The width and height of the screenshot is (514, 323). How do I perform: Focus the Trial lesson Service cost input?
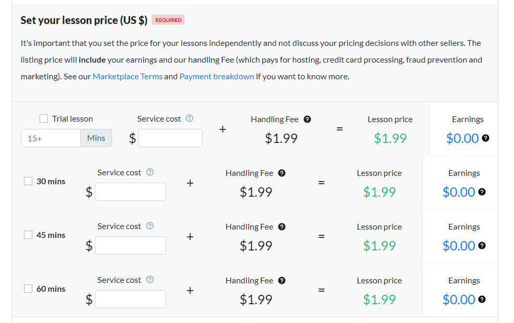pyautogui.click(x=170, y=138)
